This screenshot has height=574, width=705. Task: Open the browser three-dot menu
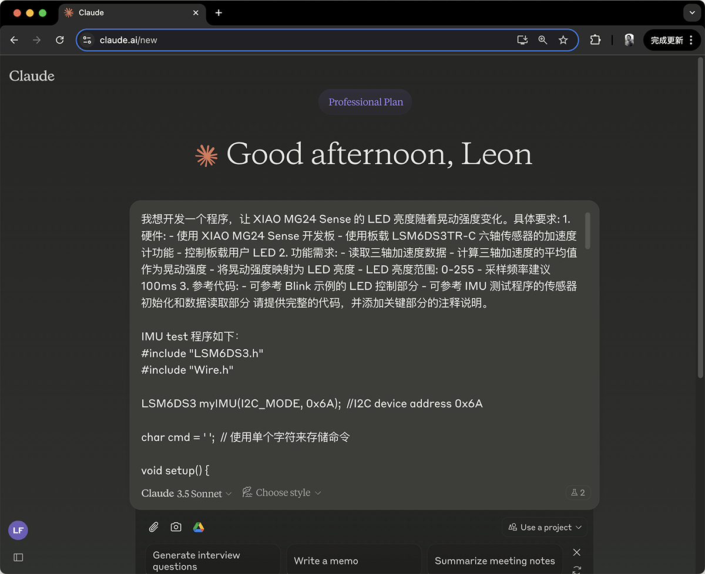click(691, 40)
